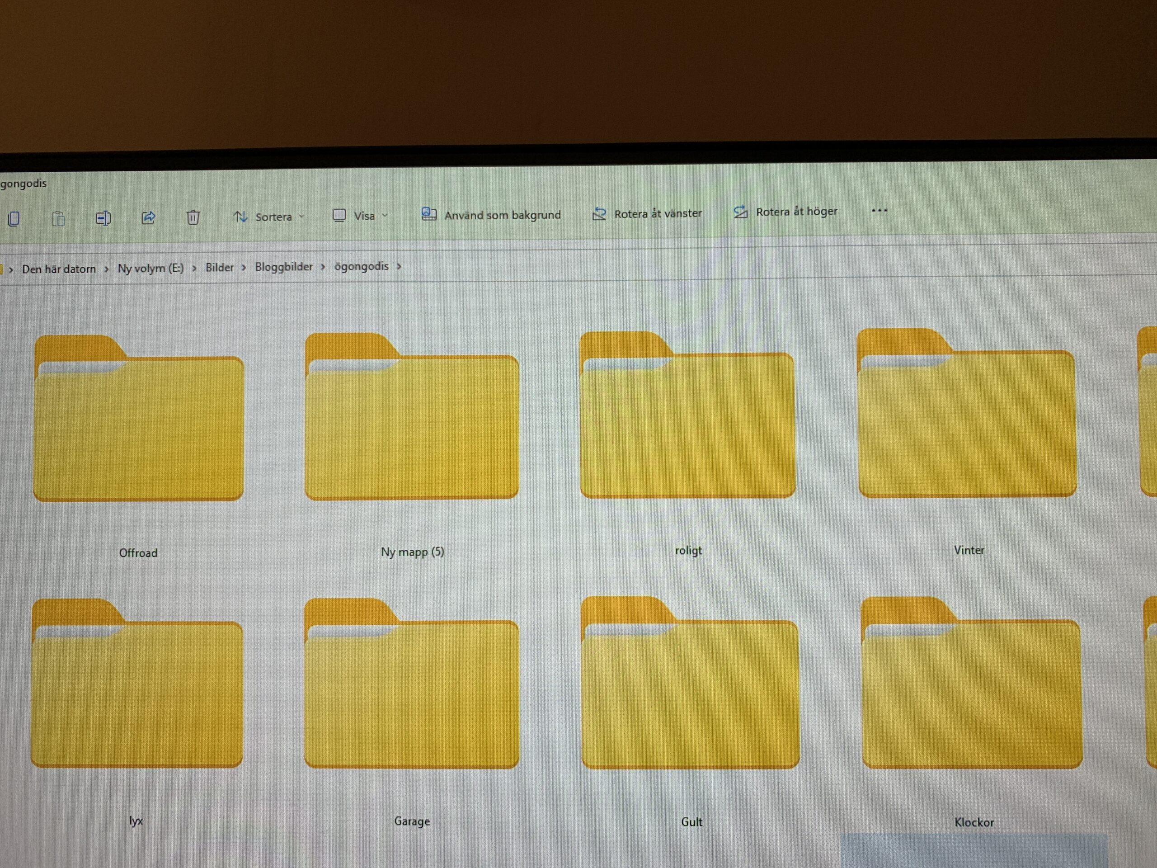
Task: Click the Garage folder name
Action: 412,821
